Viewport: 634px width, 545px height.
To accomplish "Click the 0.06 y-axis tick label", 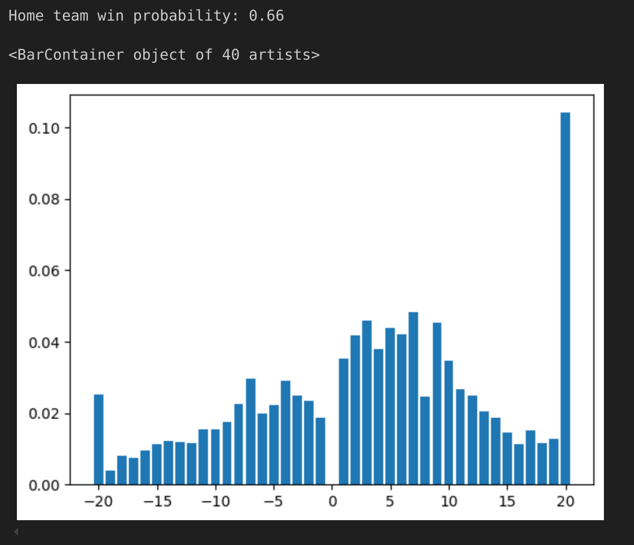I will [46, 271].
